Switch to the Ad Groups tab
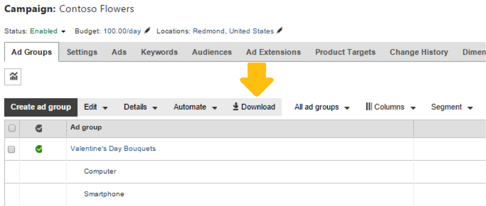 tap(31, 52)
